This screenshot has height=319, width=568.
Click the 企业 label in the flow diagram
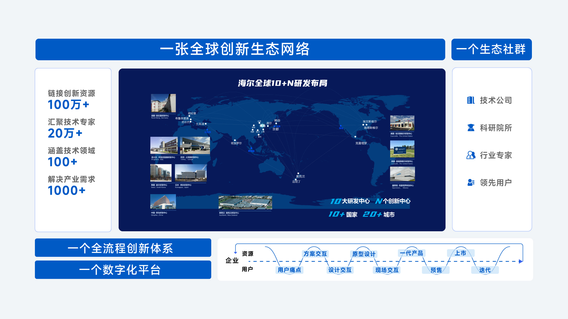[232, 261]
